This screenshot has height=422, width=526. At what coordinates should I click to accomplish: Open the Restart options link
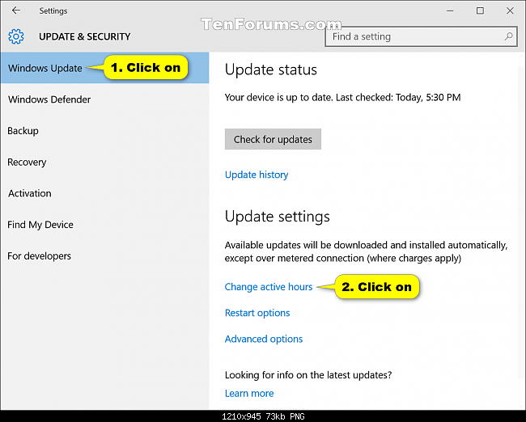257,313
